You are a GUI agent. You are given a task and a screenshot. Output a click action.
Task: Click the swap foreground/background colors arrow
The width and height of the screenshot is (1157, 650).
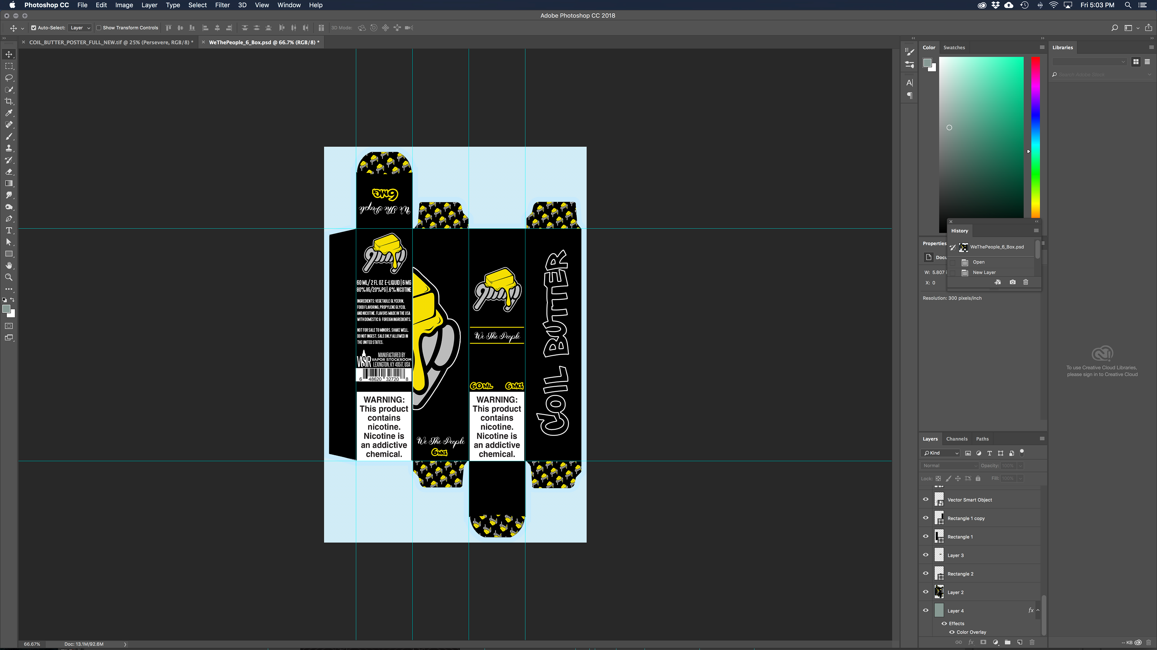13,300
